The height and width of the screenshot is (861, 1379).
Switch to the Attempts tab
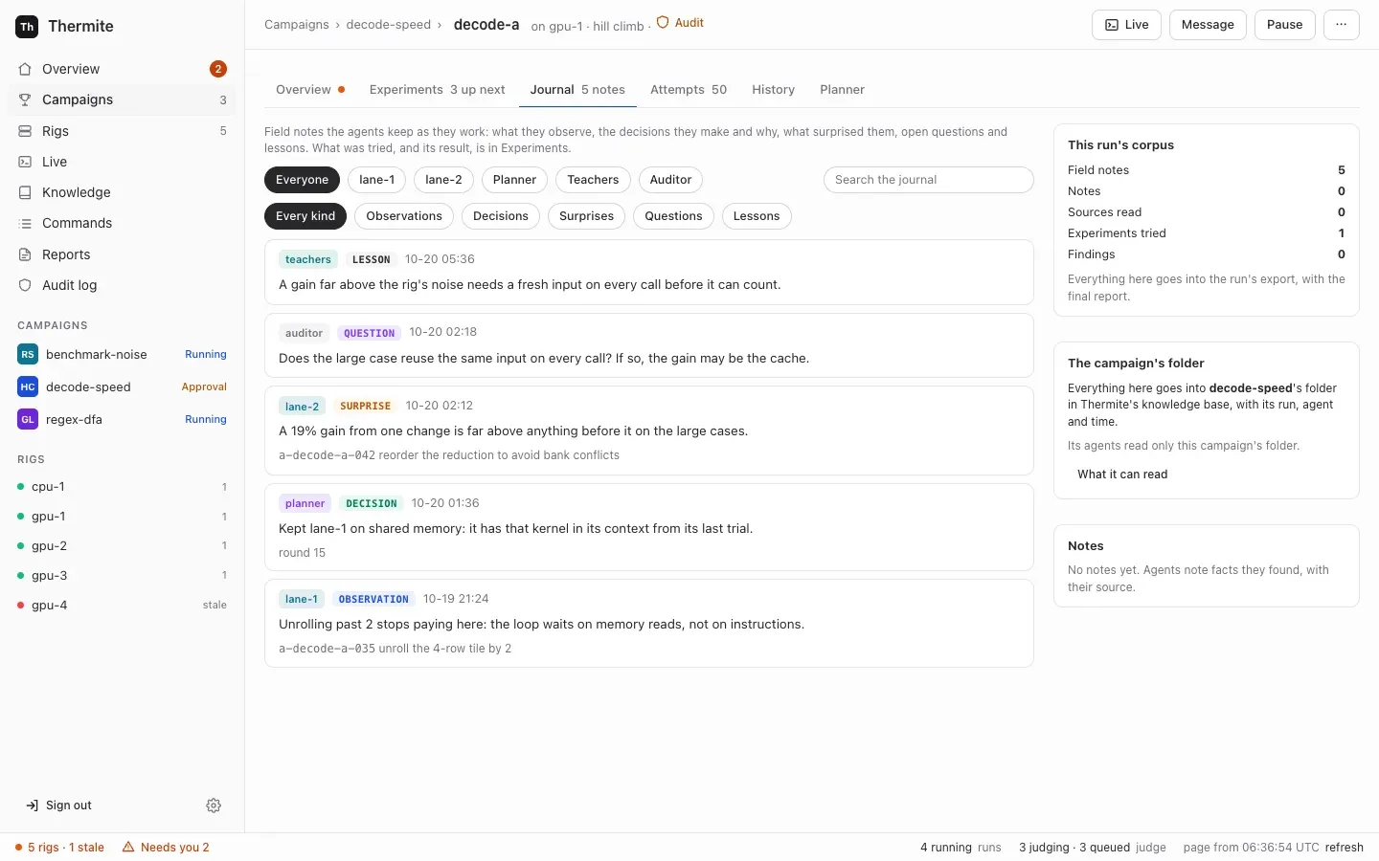coord(689,90)
